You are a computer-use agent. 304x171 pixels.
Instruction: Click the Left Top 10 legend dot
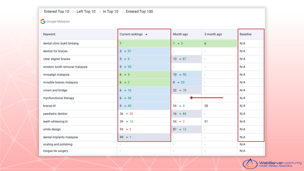click(74, 12)
